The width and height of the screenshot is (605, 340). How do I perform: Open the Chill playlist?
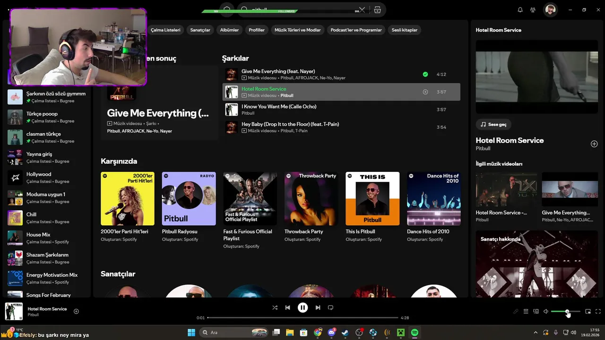point(47,218)
